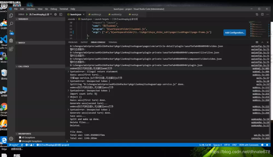Open the Recycle Bin desktop icon
This screenshot has height=157, width=273.
click(x=4, y=75)
